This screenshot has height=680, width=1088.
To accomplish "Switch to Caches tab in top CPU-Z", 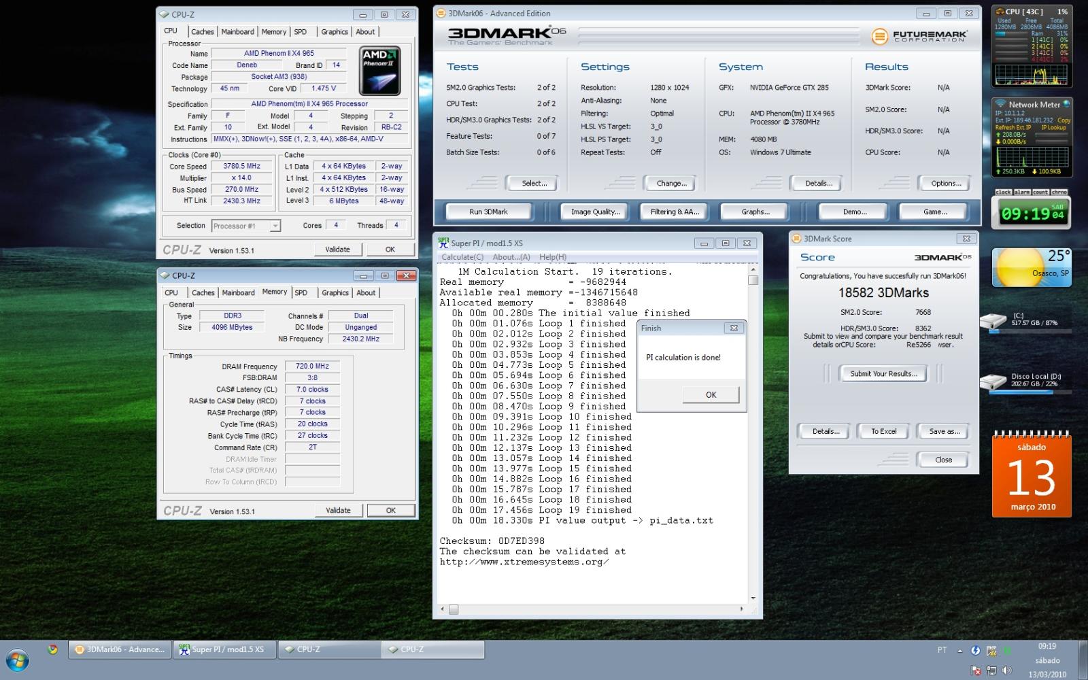I will [202, 31].
